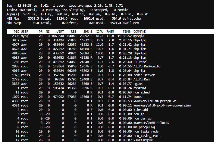
Task: Select the PID column header
Action: (16, 32)
